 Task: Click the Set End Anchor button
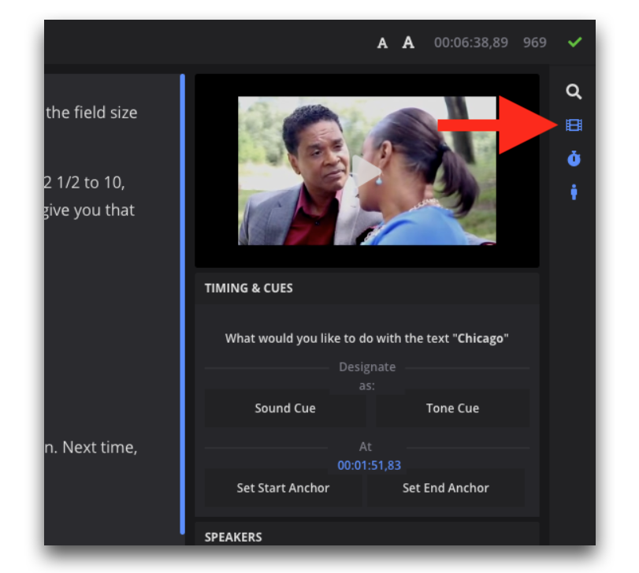click(x=445, y=488)
